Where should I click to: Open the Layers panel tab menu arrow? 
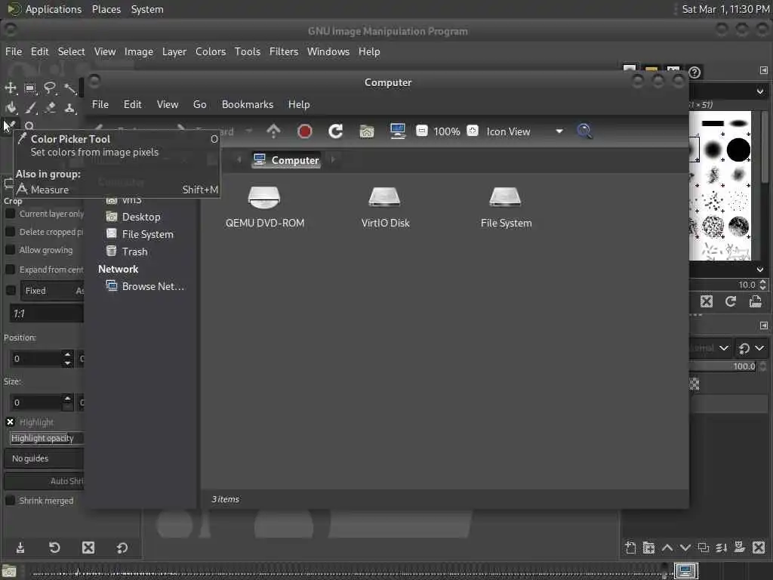tap(764, 325)
